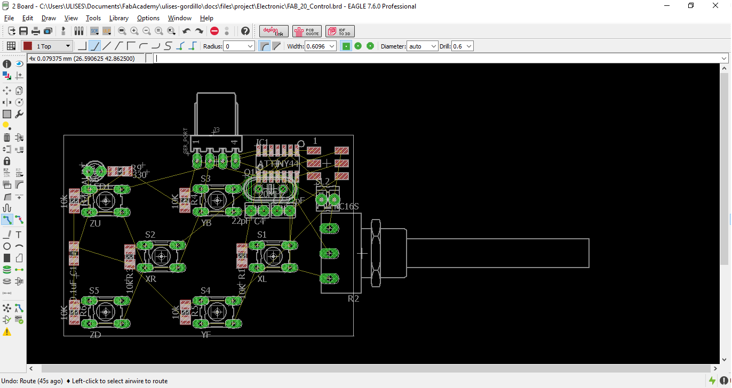Select the square via shape option

click(x=346, y=46)
